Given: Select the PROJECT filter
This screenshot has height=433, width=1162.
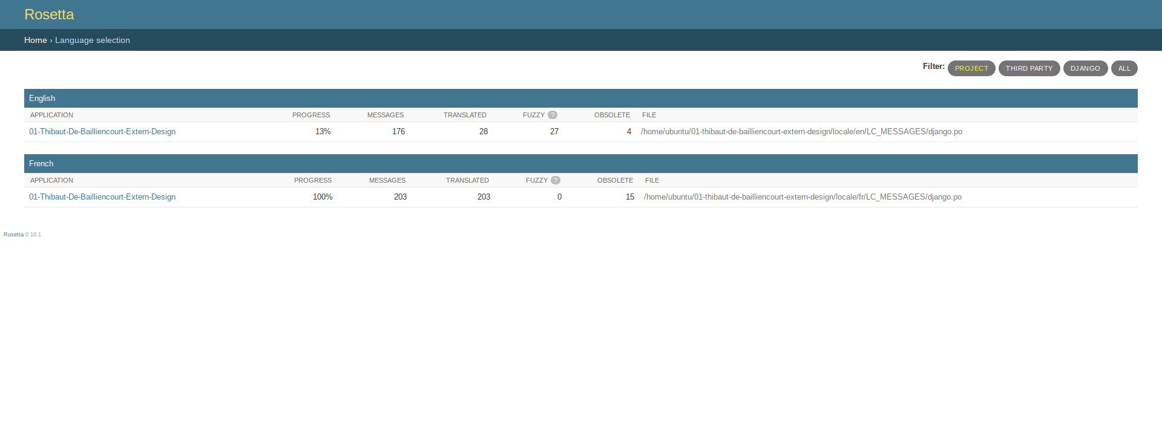Looking at the screenshot, I should pos(971,68).
